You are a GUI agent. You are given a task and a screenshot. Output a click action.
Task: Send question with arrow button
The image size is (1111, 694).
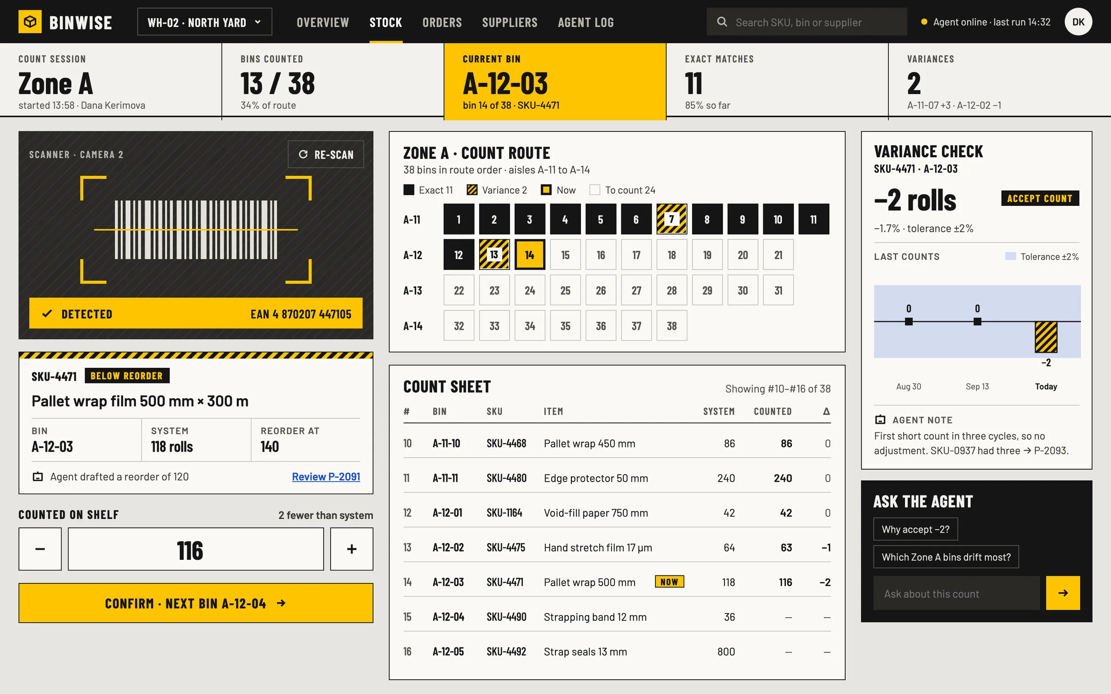(x=1063, y=593)
